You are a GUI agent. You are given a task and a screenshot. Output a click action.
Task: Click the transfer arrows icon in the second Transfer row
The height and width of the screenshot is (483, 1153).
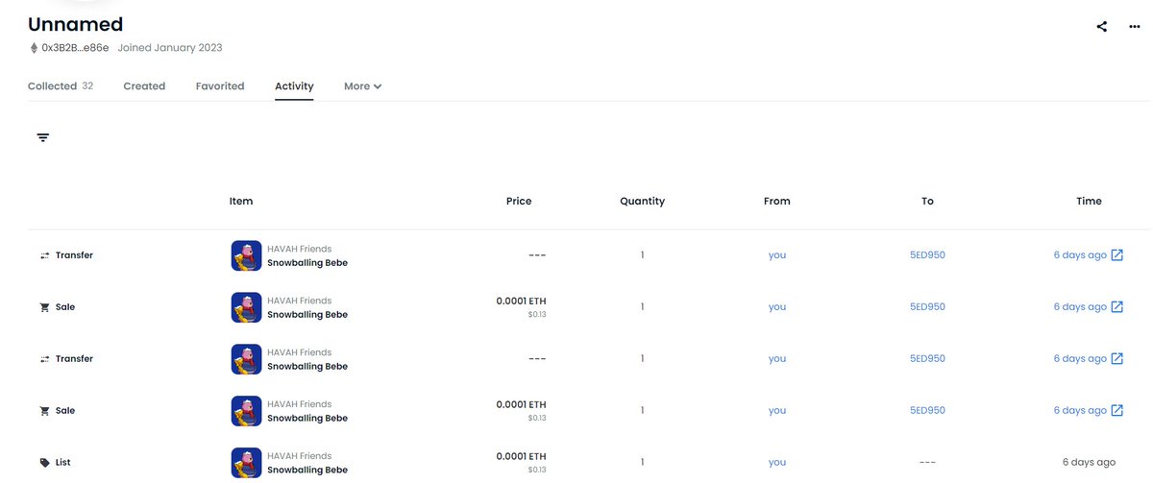click(44, 359)
